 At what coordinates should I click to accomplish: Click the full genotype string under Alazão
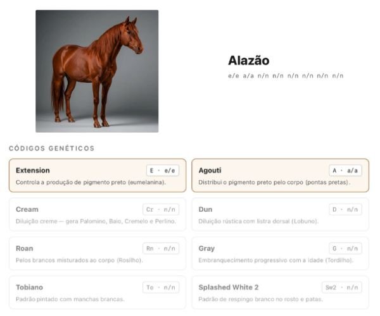[286, 76]
